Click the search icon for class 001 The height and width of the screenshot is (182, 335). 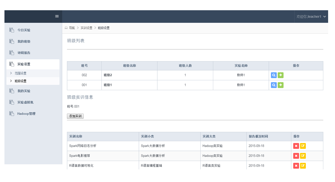(274, 85)
